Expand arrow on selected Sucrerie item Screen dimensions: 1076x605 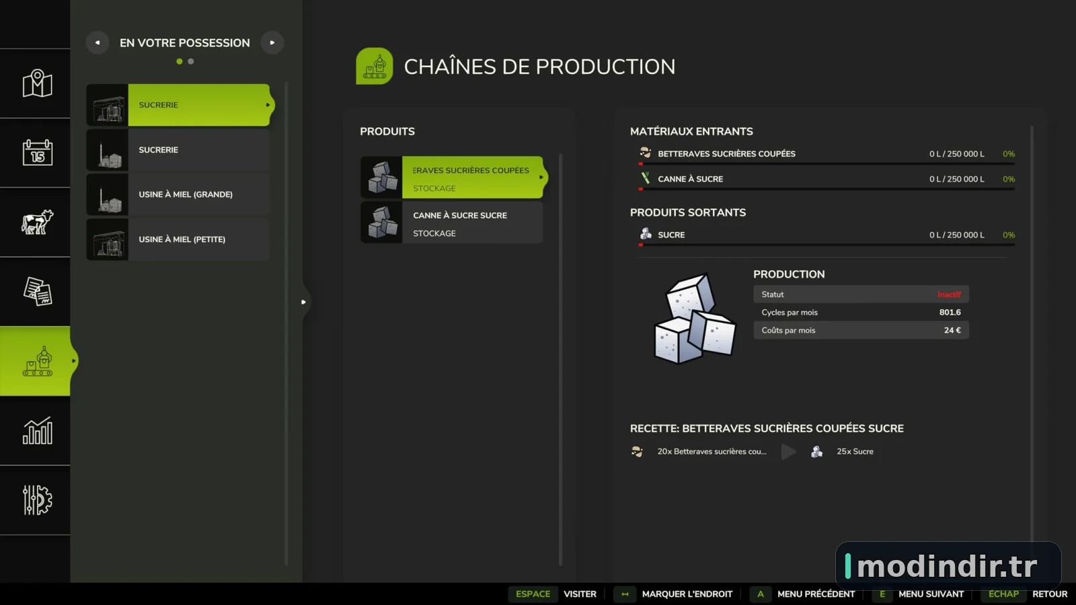[268, 105]
